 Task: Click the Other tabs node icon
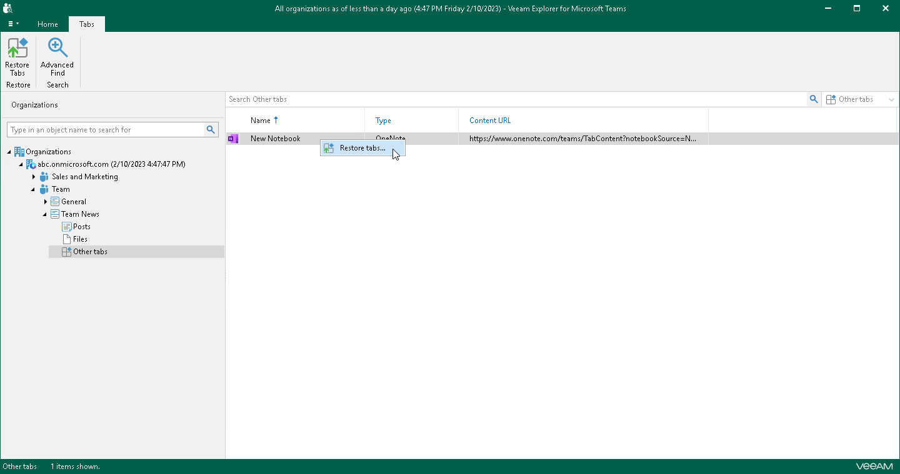pyautogui.click(x=67, y=252)
